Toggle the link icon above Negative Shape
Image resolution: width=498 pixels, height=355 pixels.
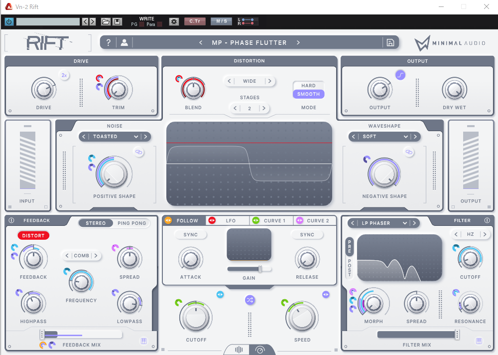pyautogui.click(x=409, y=153)
